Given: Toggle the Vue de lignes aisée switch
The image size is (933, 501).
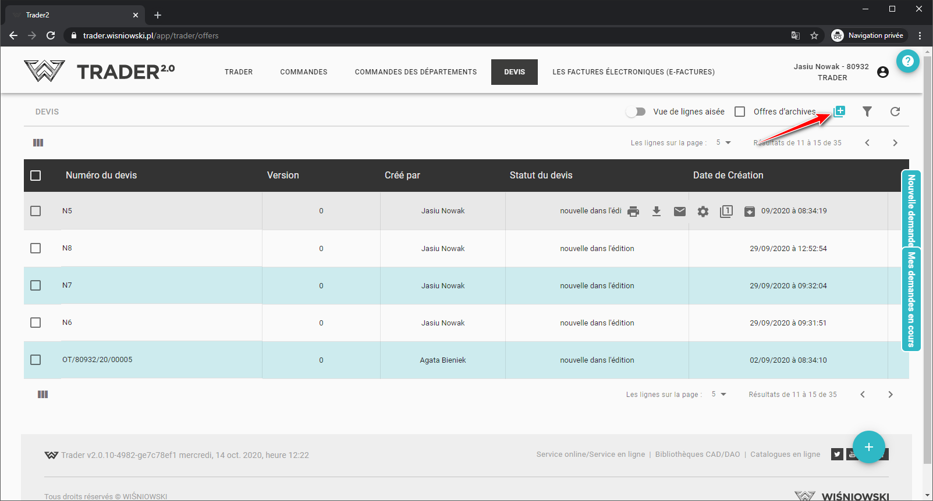Looking at the screenshot, I should pos(636,112).
